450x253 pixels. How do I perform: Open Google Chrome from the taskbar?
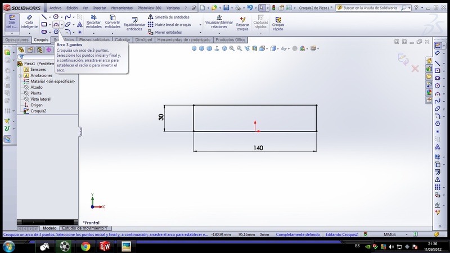tap(85, 246)
